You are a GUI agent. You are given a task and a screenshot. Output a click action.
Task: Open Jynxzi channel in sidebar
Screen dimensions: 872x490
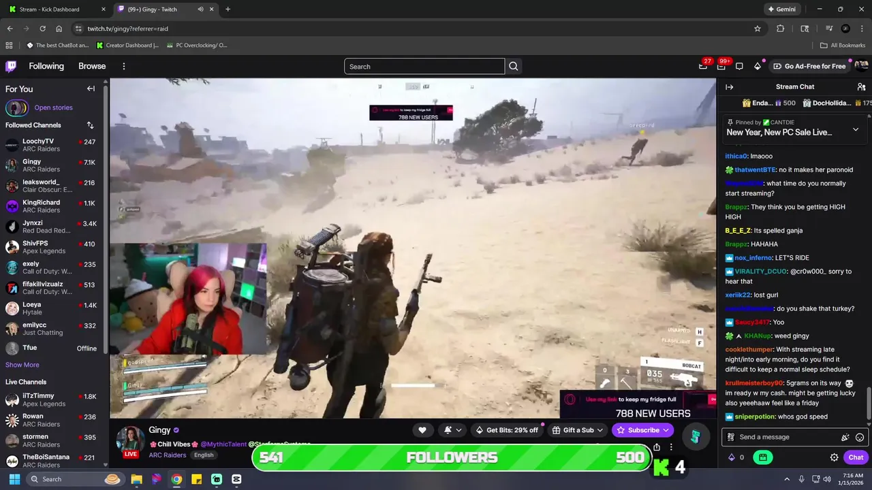[x=52, y=227]
